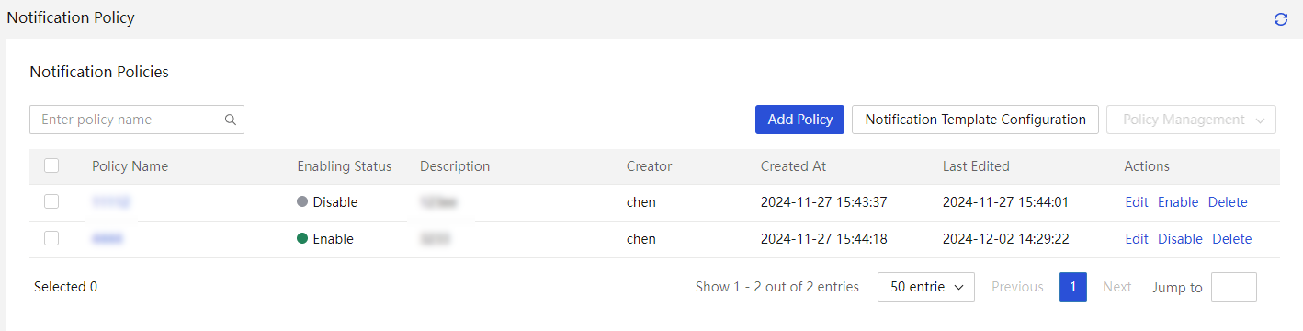Focus the Enter policy name search field
The height and width of the screenshot is (331, 1303).
pyautogui.click(x=127, y=120)
